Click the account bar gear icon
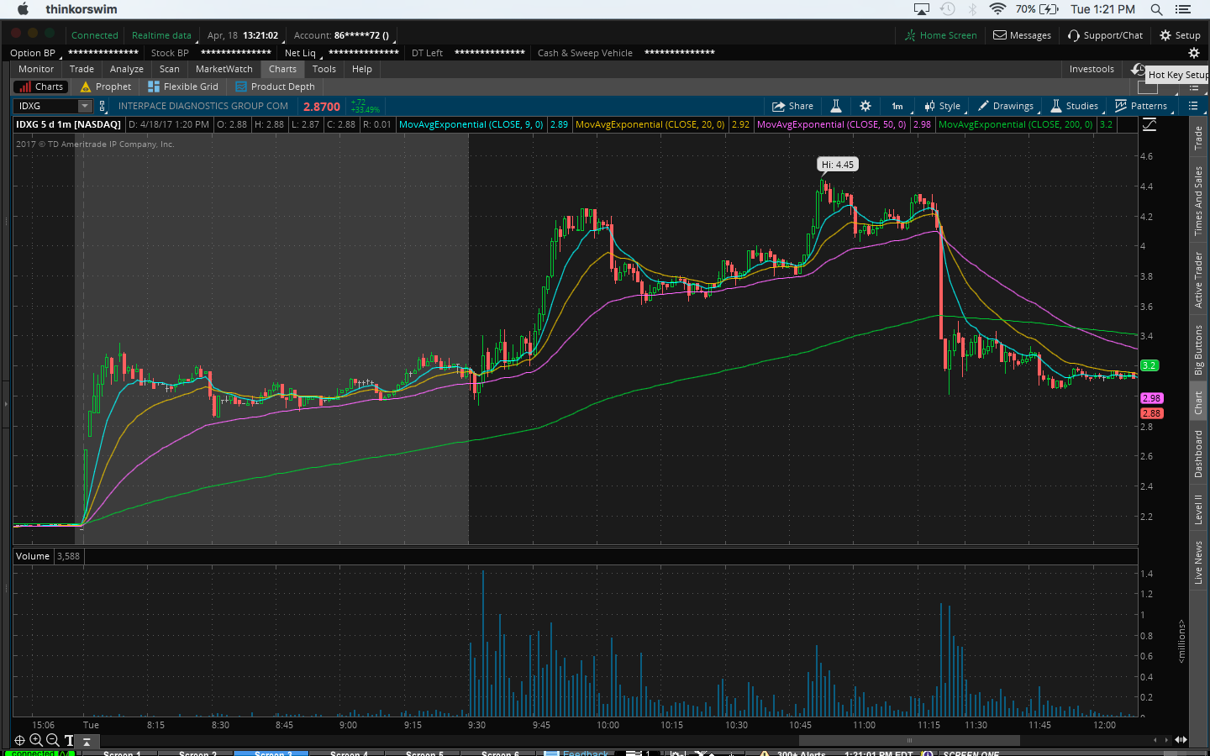Image resolution: width=1210 pixels, height=756 pixels. (1193, 53)
